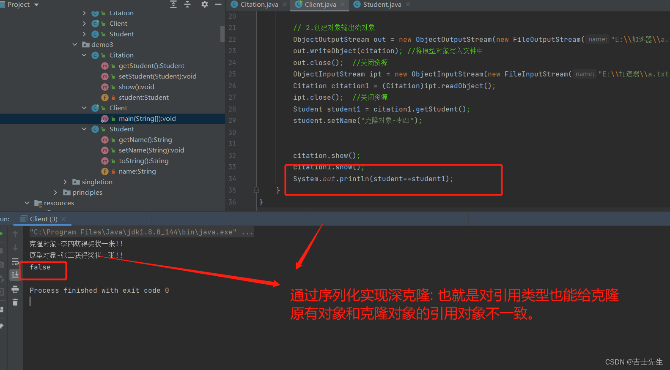This screenshot has height=370, width=670.
Task: Switch to the Student.java tab
Action: pos(382,5)
